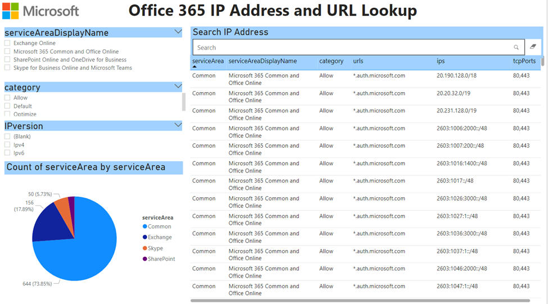Sort by serviceArea column header
Image resolution: width=548 pixels, height=304 pixels.
pyautogui.click(x=208, y=61)
